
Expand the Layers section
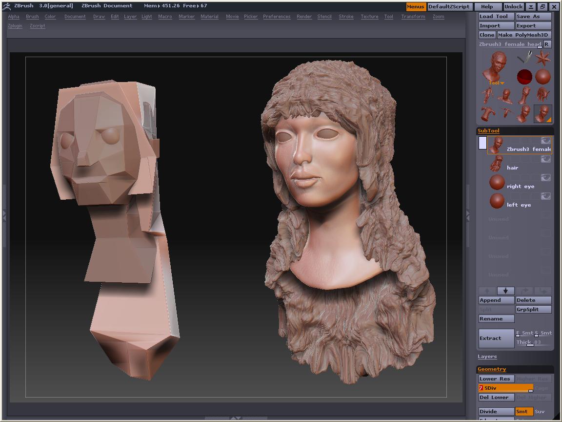tap(487, 357)
